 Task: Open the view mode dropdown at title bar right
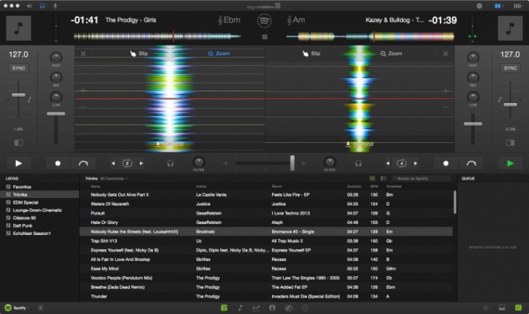[518, 6]
